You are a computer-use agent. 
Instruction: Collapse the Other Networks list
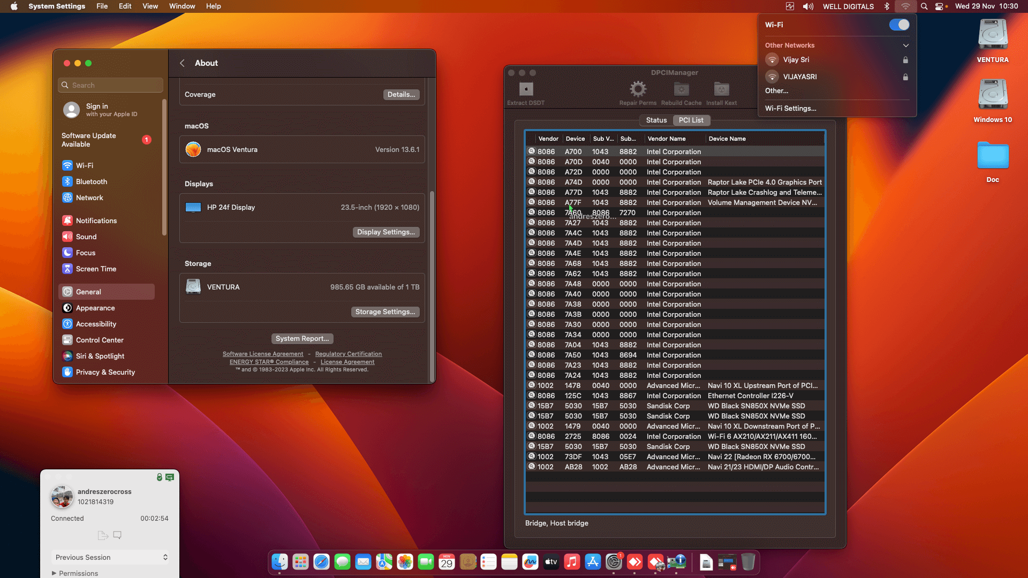[906, 45]
